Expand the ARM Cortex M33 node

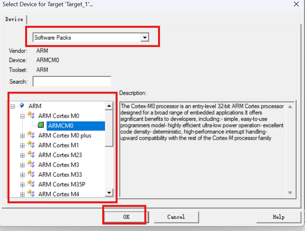[x=23, y=175]
